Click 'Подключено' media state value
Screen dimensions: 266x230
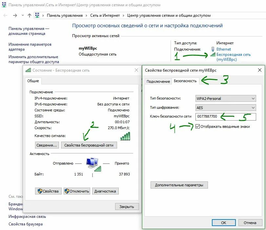click(x=119, y=110)
